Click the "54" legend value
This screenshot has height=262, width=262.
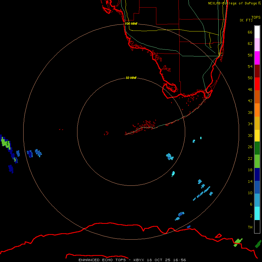pyautogui.click(x=250, y=66)
